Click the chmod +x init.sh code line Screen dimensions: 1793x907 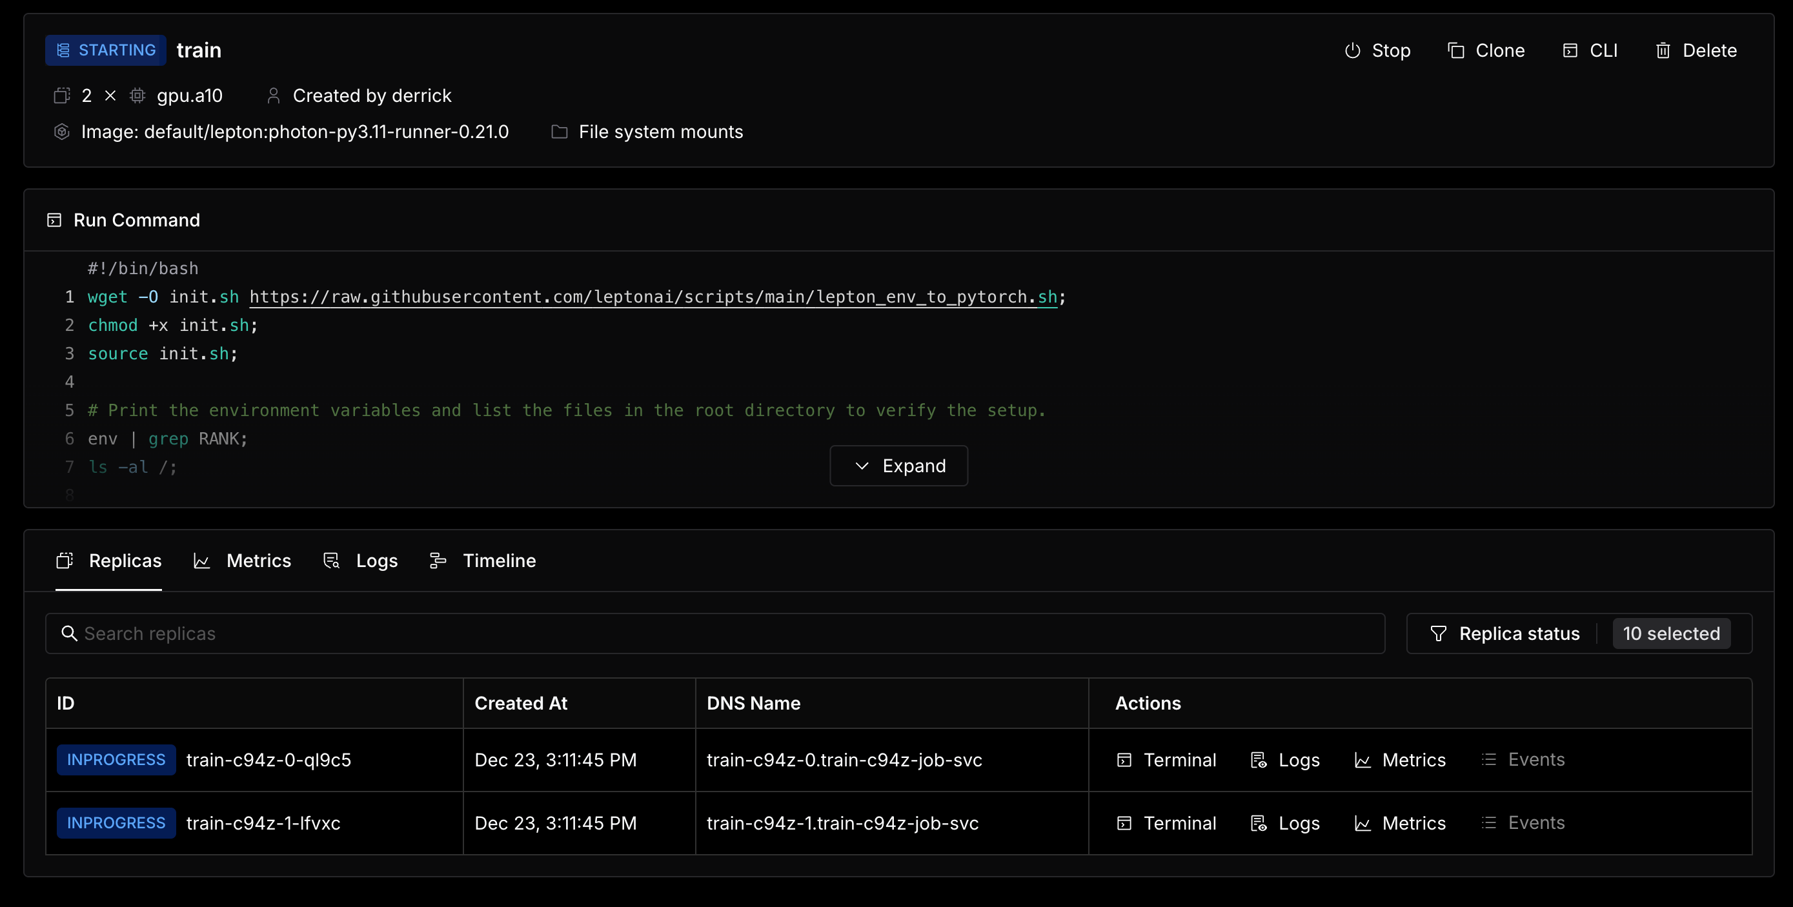[172, 326]
